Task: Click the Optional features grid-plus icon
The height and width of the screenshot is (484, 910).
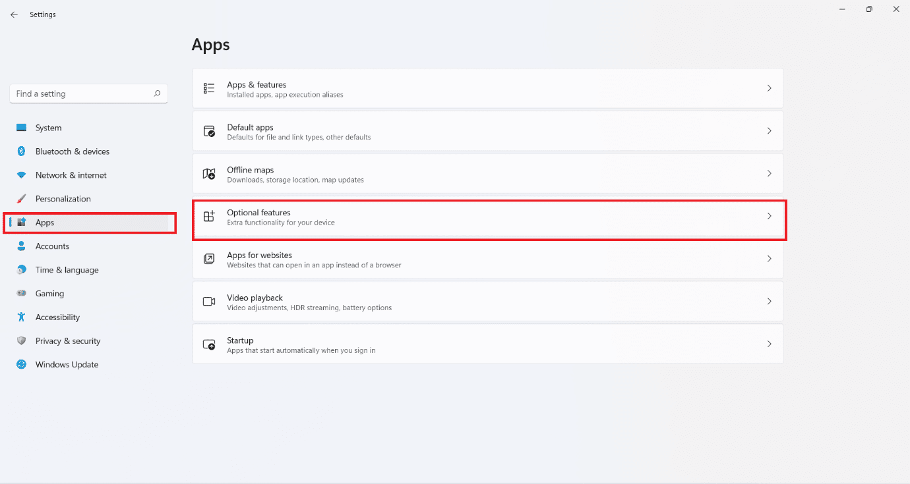Action: click(209, 216)
